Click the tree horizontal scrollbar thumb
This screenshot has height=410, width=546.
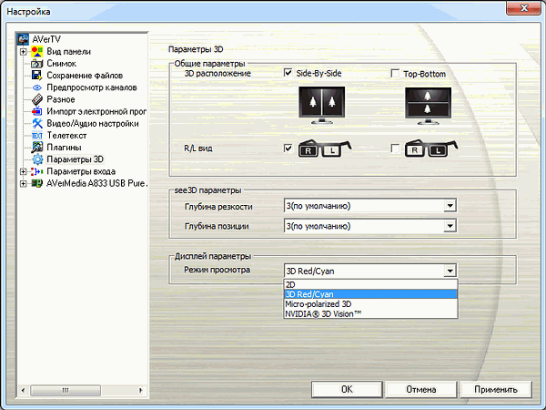pyautogui.click(x=66, y=390)
